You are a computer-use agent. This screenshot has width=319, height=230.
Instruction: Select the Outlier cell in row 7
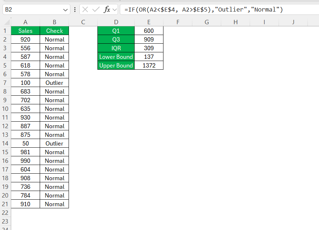click(x=54, y=83)
